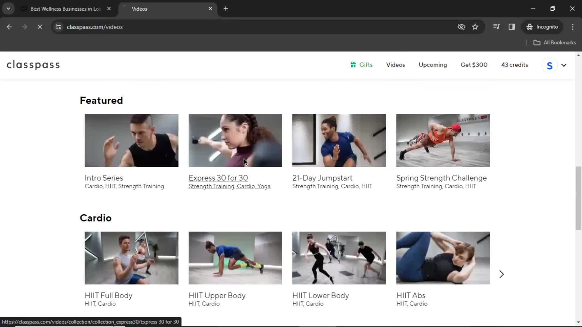Open All Bookmarks folder
Viewport: 582px width, 327px height.
[555, 43]
